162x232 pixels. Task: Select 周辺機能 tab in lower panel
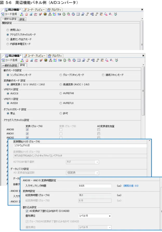(x=13, y=56)
